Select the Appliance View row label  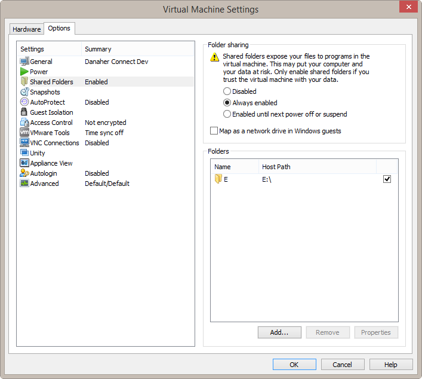pyautogui.click(x=51, y=163)
